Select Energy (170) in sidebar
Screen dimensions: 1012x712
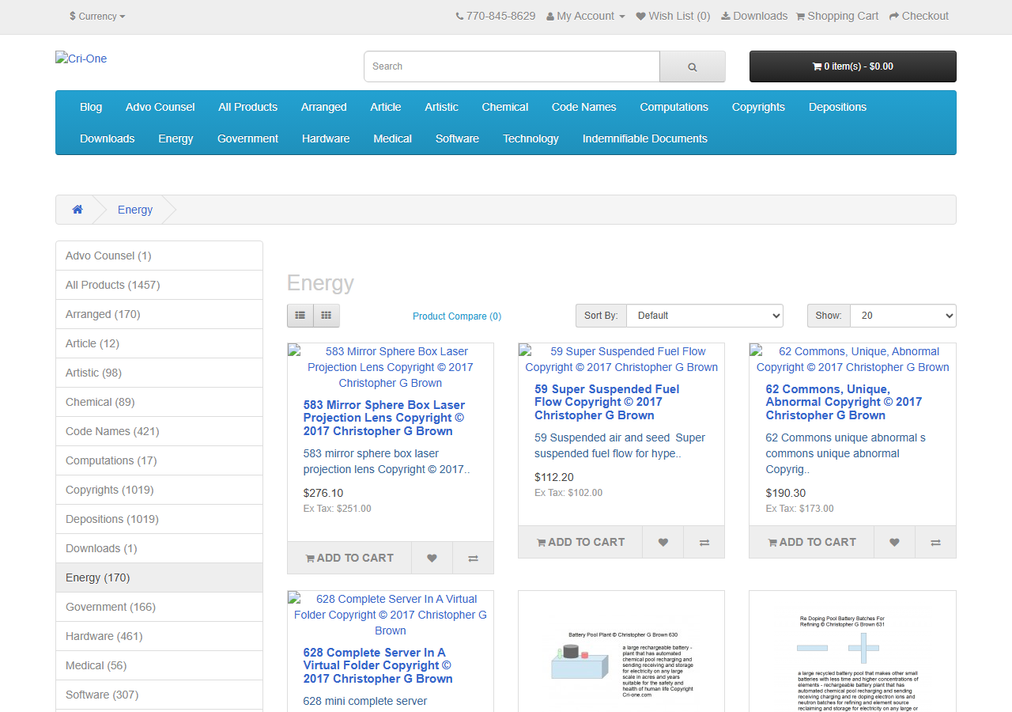click(159, 578)
